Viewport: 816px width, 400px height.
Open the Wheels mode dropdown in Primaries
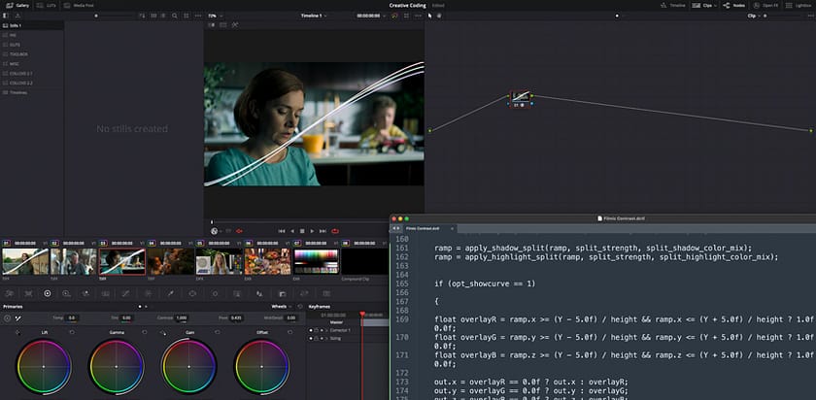(x=281, y=307)
